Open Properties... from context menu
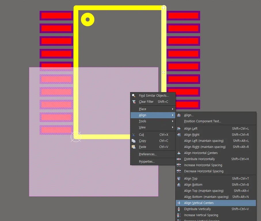Viewport: 261px width, 221px height. click(x=153, y=162)
